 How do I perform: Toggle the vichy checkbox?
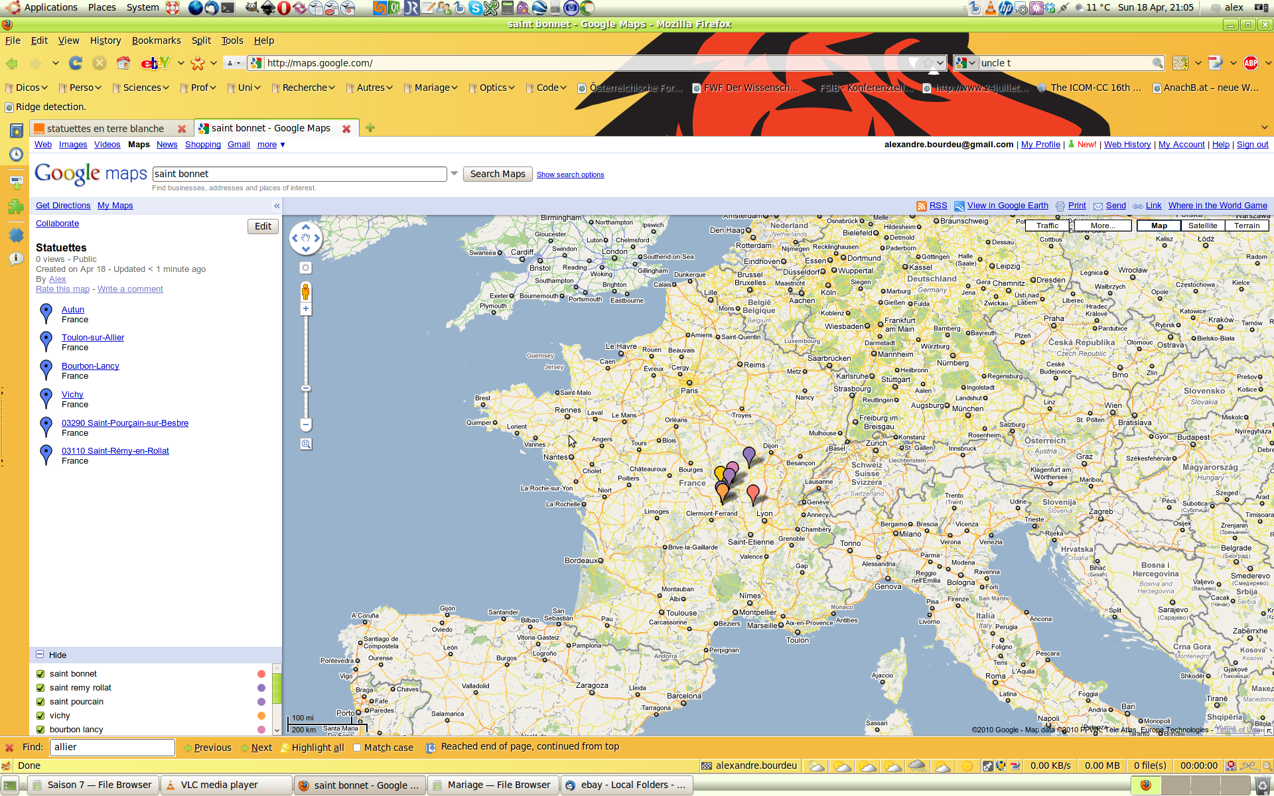[x=40, y=716]
